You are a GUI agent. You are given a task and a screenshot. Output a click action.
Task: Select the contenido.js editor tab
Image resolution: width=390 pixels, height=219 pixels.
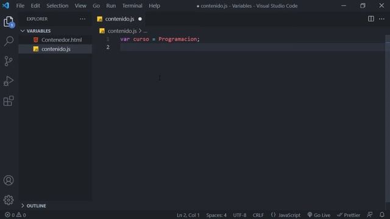(x=119, y=19)
